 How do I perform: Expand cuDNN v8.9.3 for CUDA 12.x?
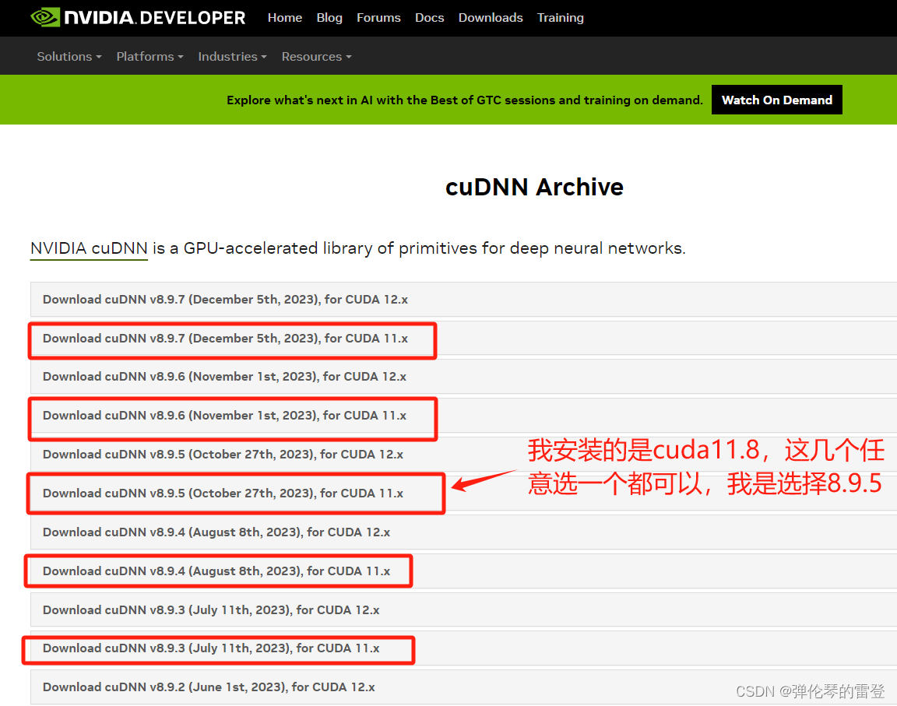coord(463,610)
